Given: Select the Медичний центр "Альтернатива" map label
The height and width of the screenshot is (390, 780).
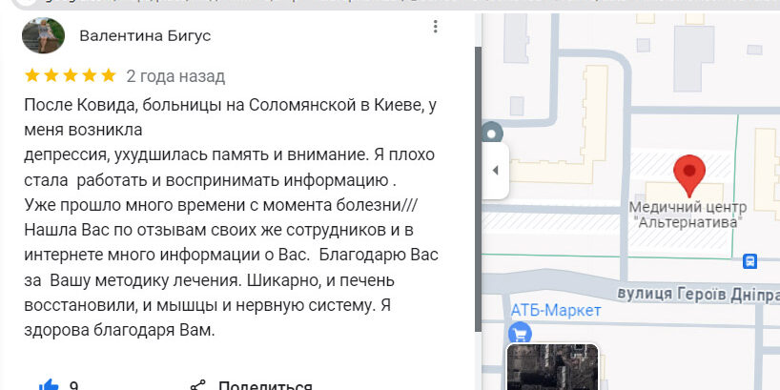Looking at the screenshot, I should [x=686, y=215].
